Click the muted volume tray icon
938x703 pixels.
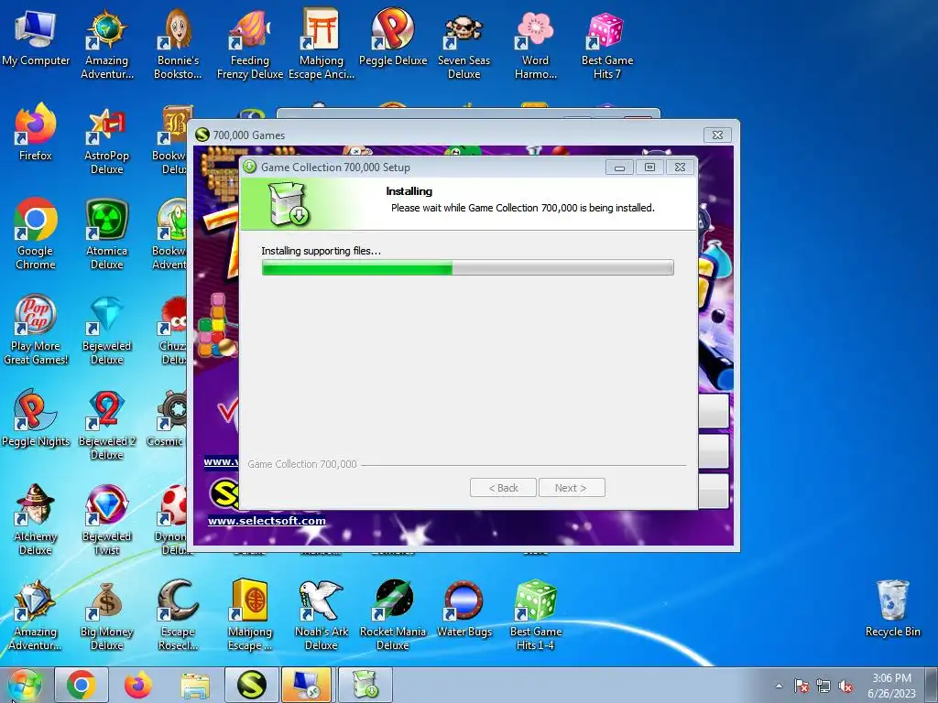pyautogui.click(x=845, y=686)
